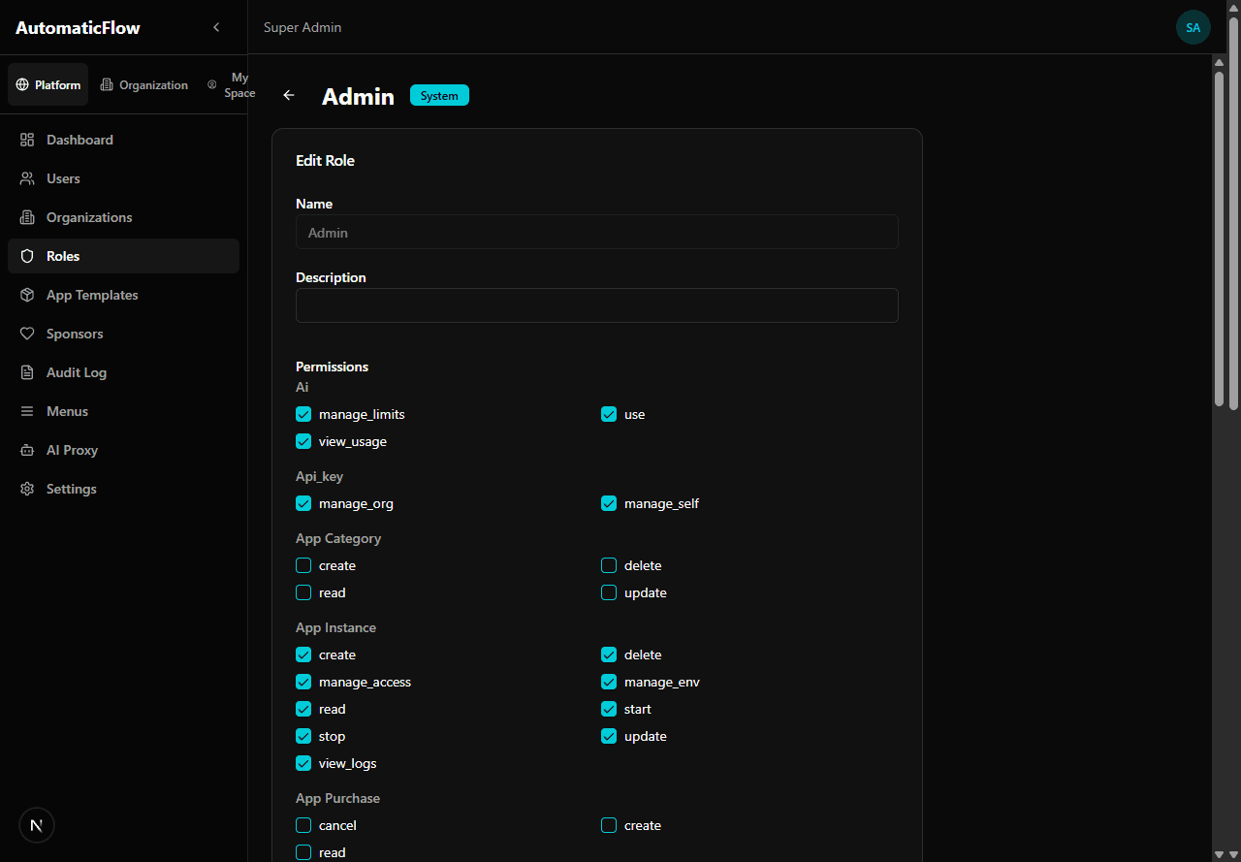Switch to the My Space tab

point(231,85)
